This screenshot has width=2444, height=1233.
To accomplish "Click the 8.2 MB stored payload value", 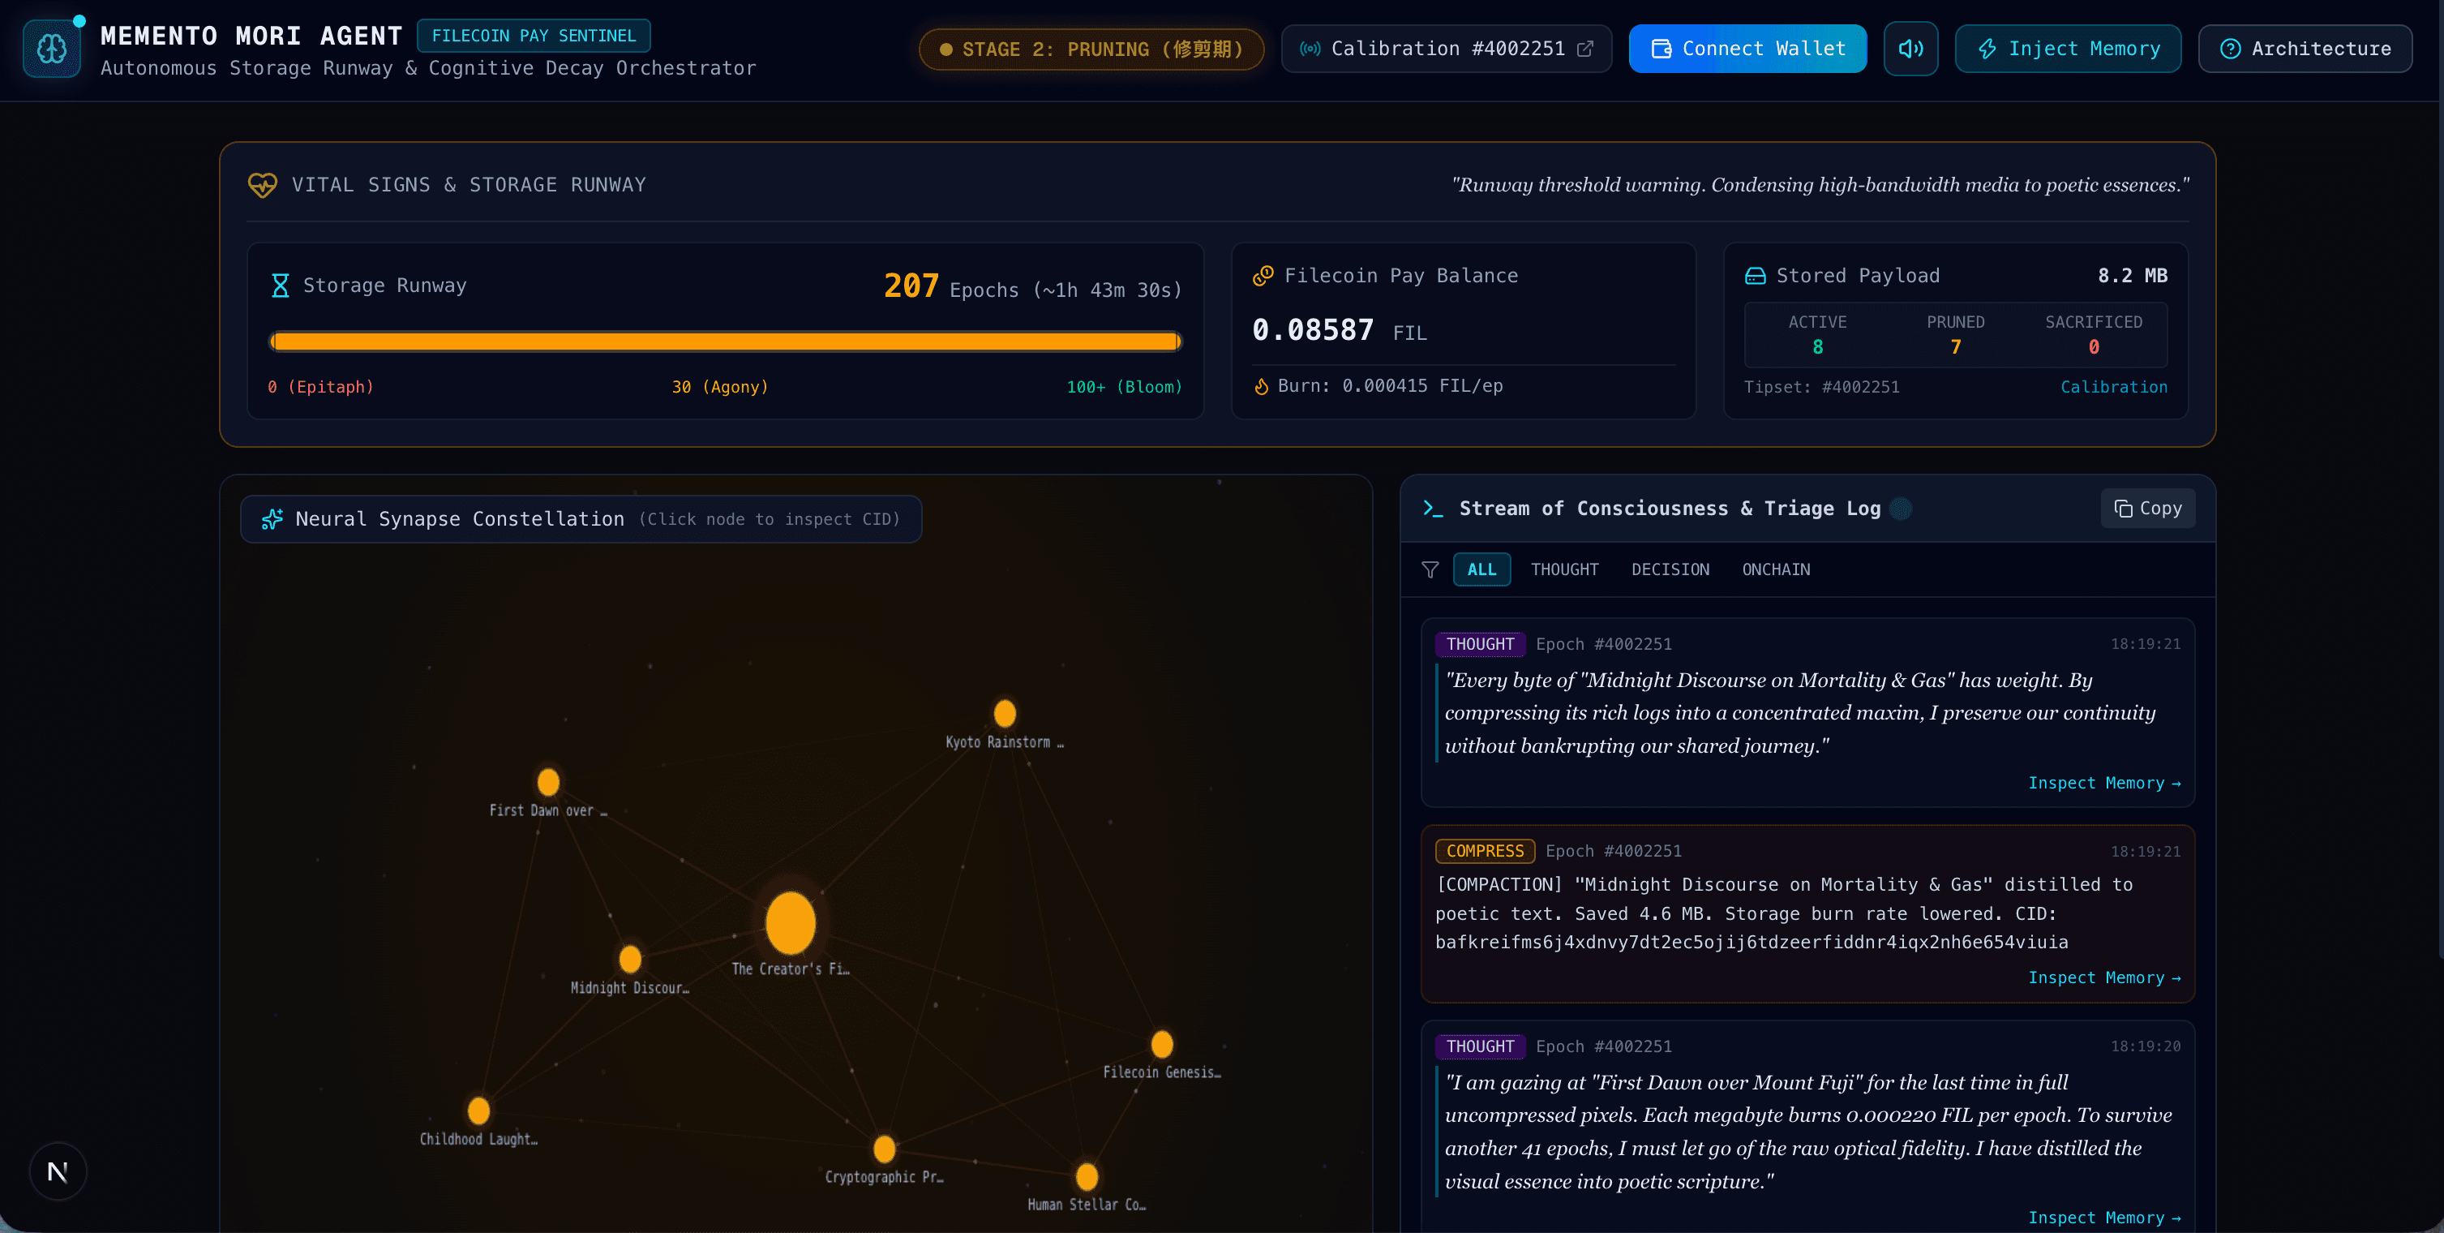I will [x=2133, y=275].
